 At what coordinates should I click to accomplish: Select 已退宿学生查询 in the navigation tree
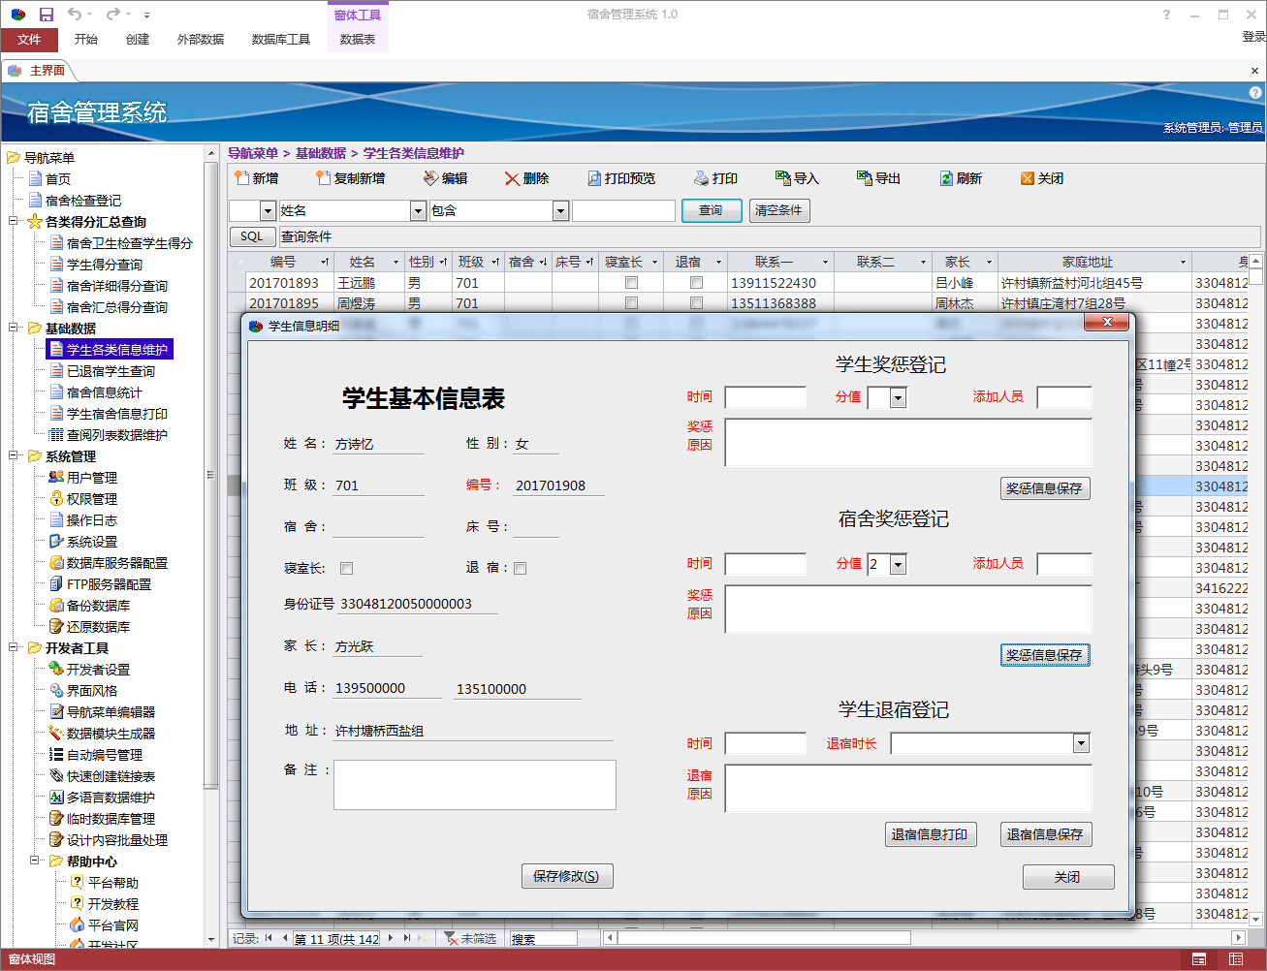click(110, 370)
